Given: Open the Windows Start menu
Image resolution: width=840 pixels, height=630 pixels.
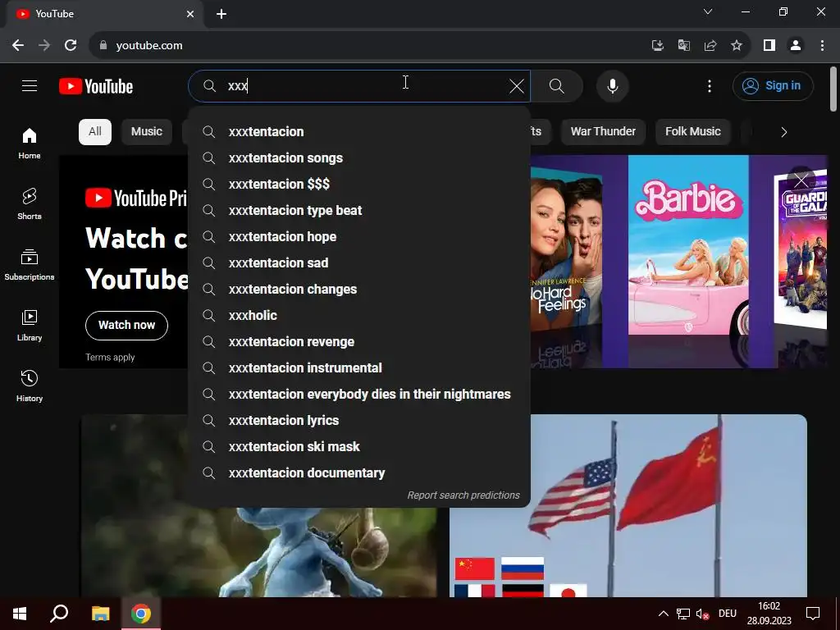Looking at the screenshot, I should tap(20, 614).
